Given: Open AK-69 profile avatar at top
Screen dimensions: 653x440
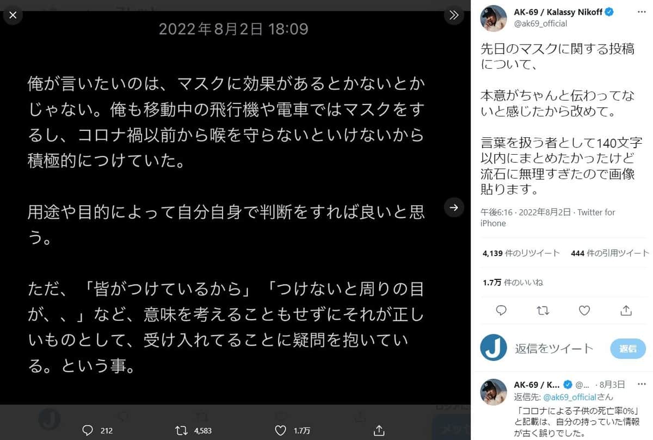Looking at the screenshot, I should point(494,18).
